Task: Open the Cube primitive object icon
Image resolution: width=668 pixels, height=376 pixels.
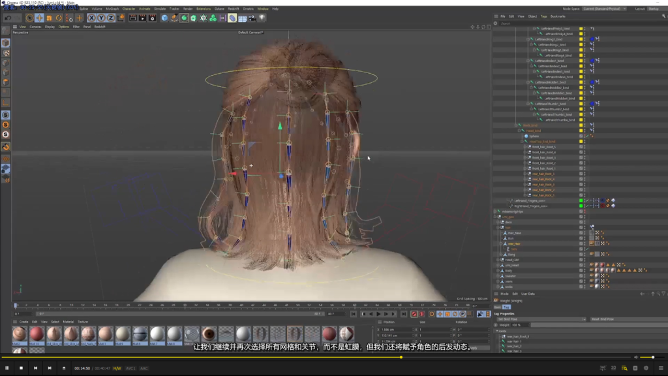Action: click(164, 18)
